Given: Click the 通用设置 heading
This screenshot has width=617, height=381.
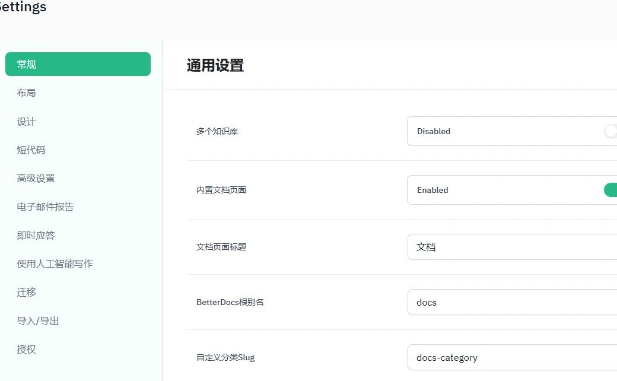Looking at the screenshot, I should pos(215,66).
